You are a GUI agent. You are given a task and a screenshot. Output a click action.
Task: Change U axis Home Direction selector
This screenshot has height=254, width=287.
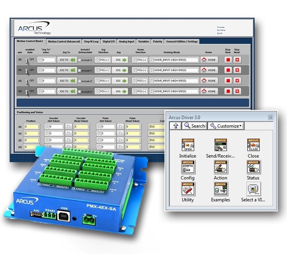140,91
